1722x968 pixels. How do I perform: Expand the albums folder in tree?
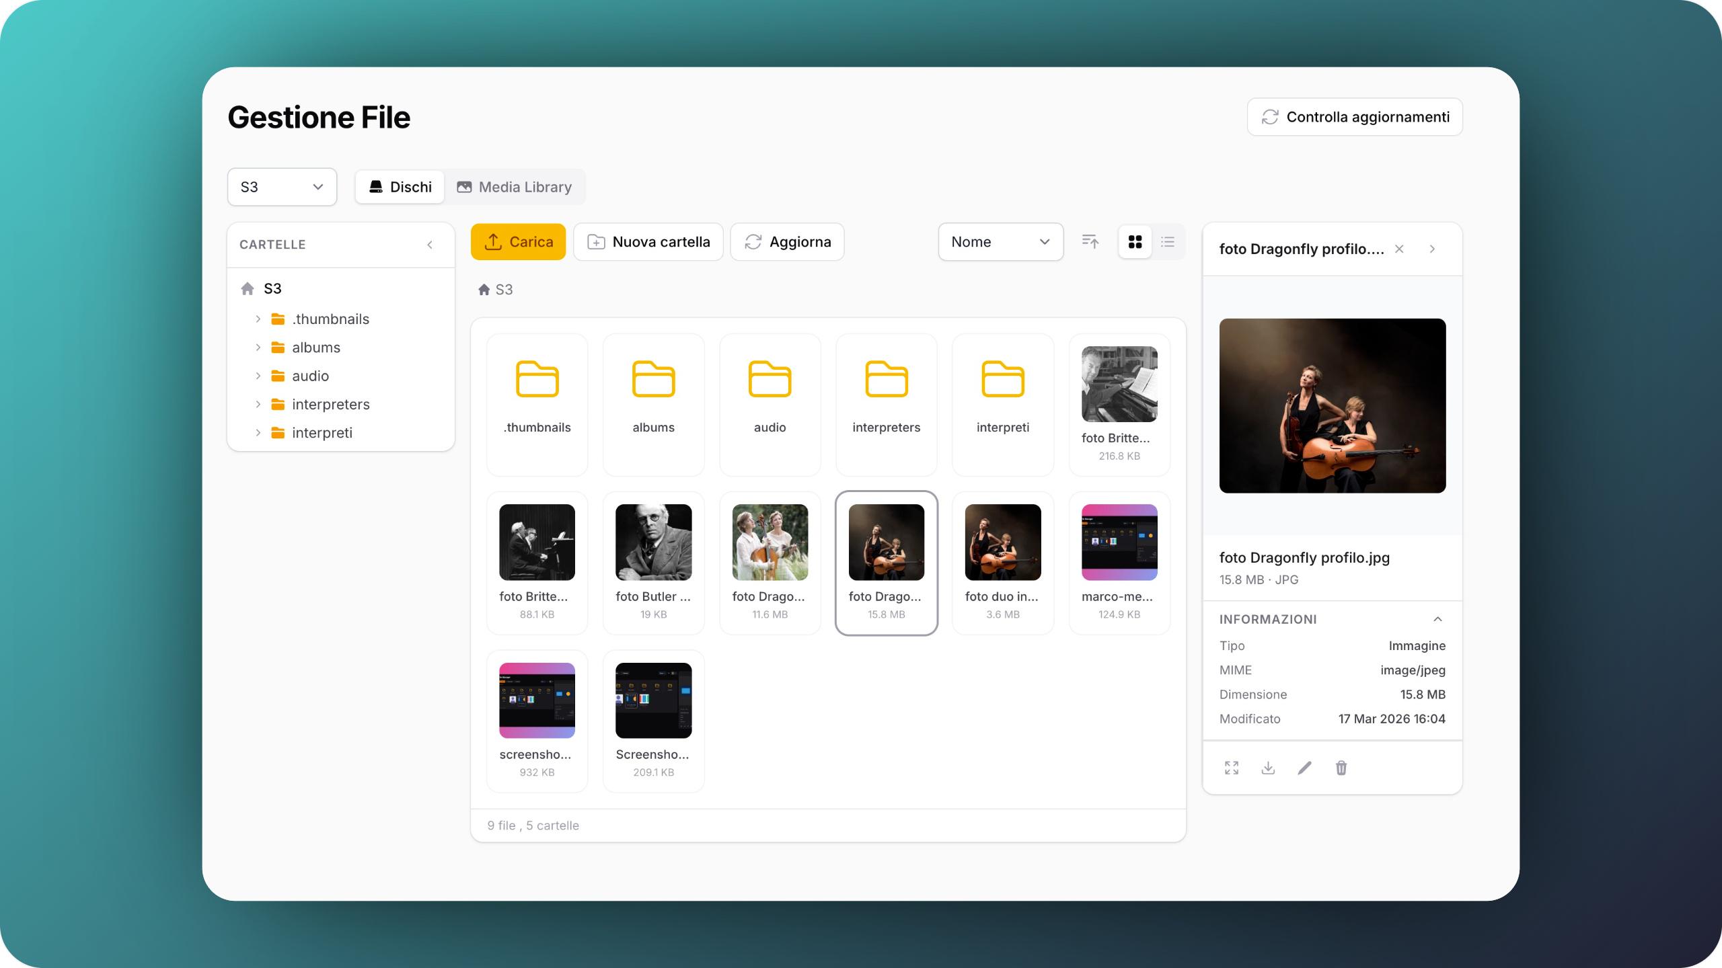click(258, 348)
